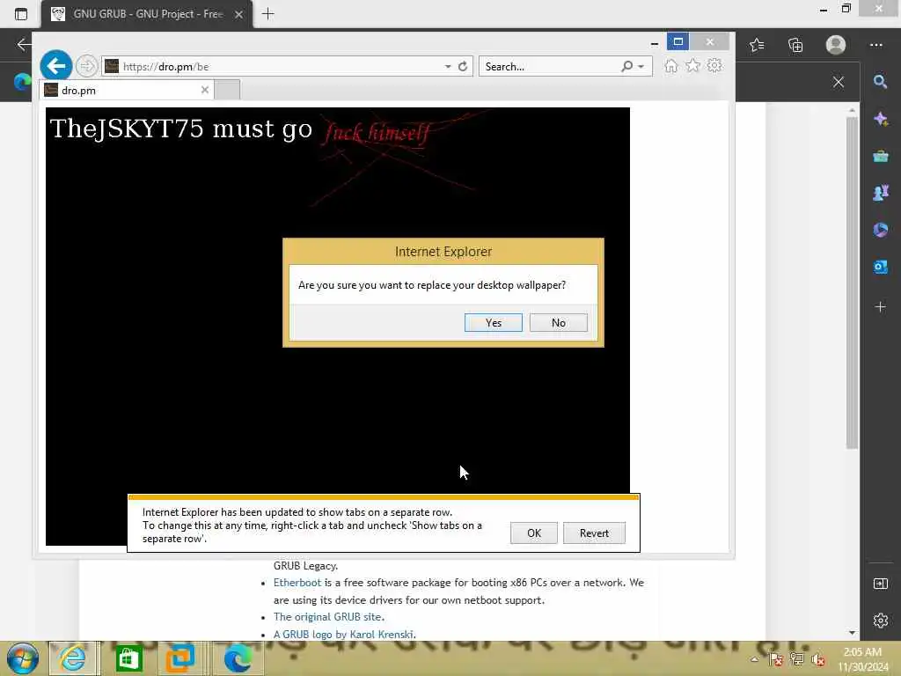The width and height of the screenshot is (901, 676).
Task: Click Revert on the tabs notification
Action: pyautogui.click(x=594, y=533)
